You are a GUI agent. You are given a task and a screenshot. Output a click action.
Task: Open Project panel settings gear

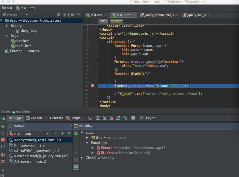click(x=73, y=15)
